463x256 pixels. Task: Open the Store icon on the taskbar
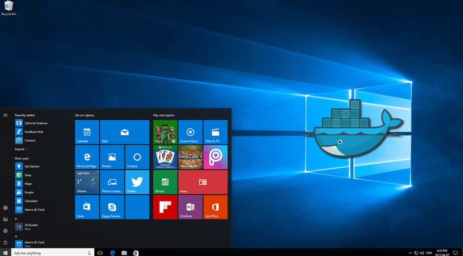(136, 253)
